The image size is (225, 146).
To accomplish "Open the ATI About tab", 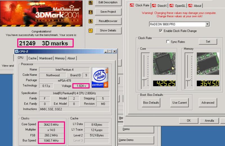I will click(195, 6).
